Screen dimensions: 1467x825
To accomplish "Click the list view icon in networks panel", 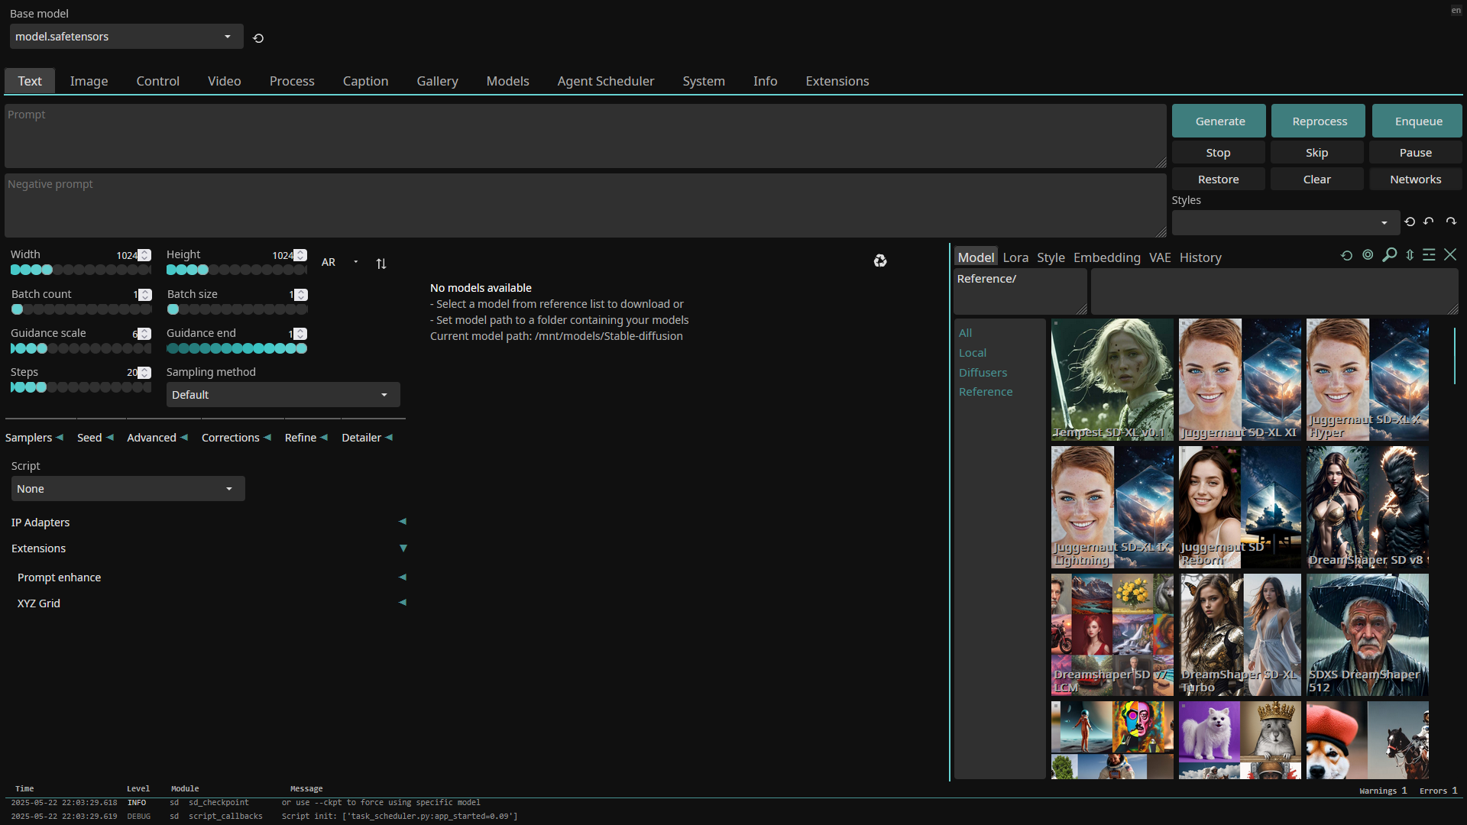I will tap(1429, 255).
